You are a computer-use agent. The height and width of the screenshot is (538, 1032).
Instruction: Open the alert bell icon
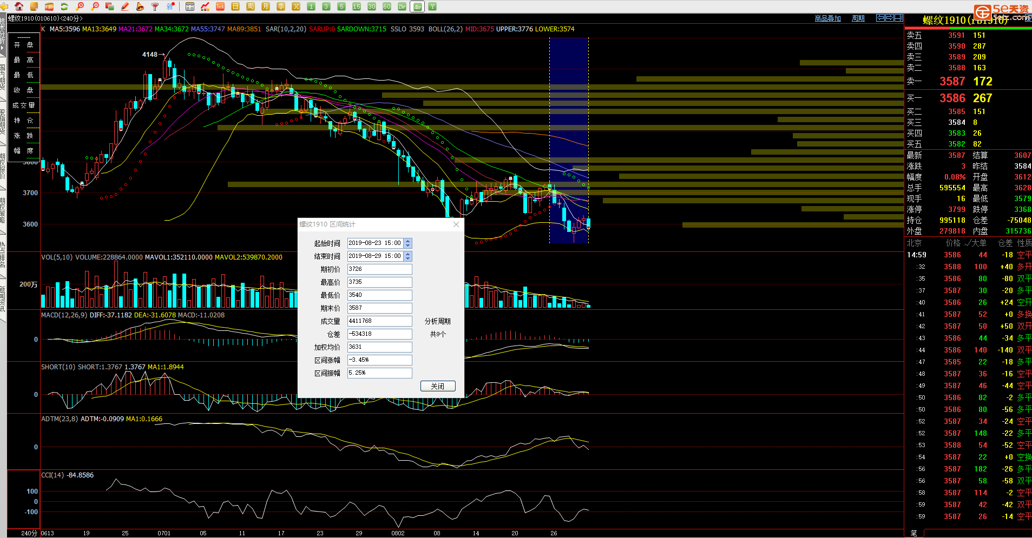pyautogui.click(x=140, y=6)
